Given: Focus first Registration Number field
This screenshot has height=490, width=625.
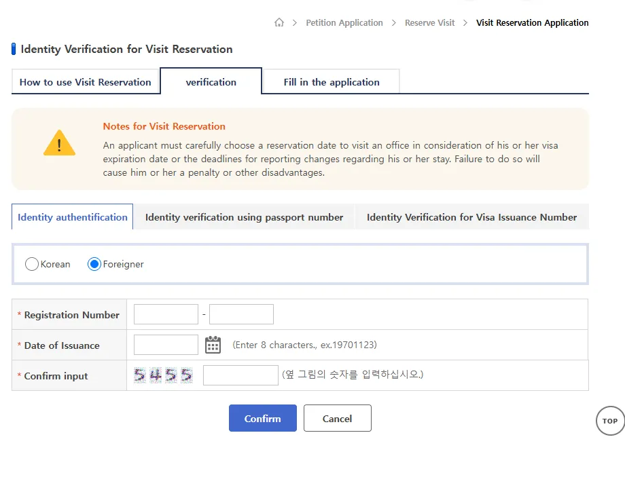Looking at the screenshot, I should 166,314.
